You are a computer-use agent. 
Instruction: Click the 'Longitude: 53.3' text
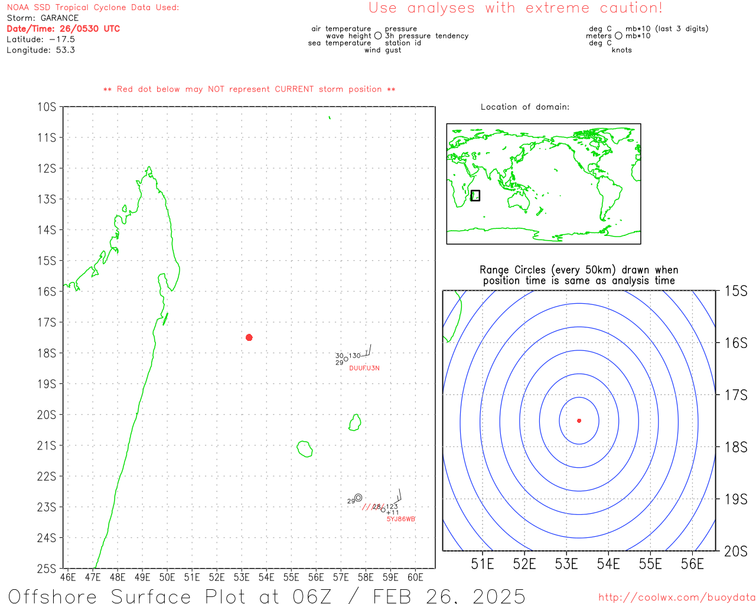(x=41, y=50)
